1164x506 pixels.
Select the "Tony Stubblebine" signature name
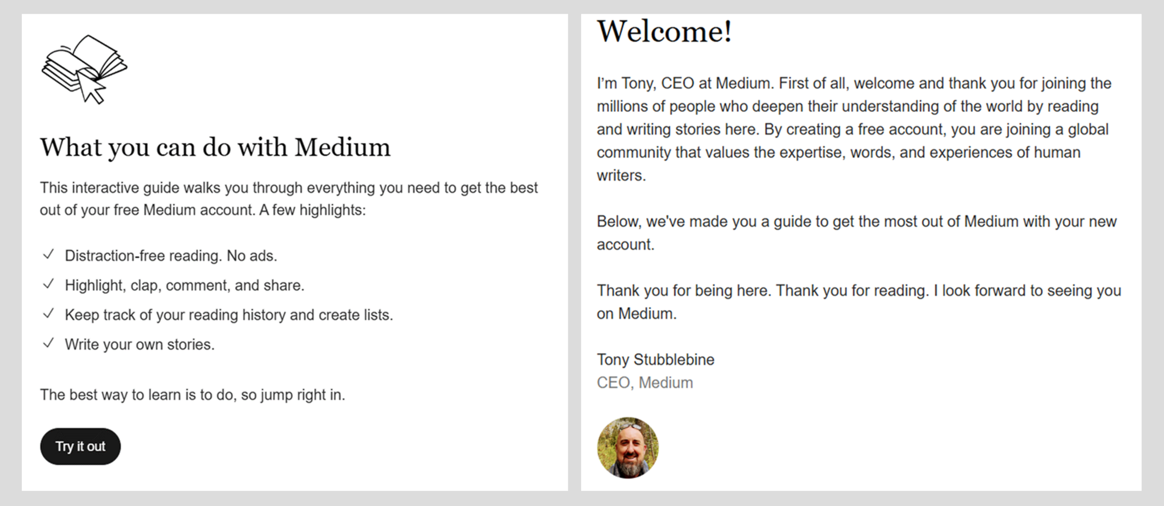[x=655, y=360]
